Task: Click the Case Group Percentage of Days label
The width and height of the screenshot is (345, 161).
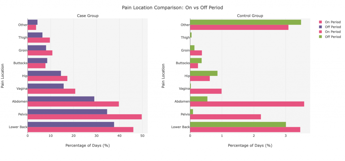Action: pos(87,146)
